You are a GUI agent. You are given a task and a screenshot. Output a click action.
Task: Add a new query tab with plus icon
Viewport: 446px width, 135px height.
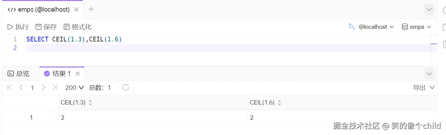91,9
